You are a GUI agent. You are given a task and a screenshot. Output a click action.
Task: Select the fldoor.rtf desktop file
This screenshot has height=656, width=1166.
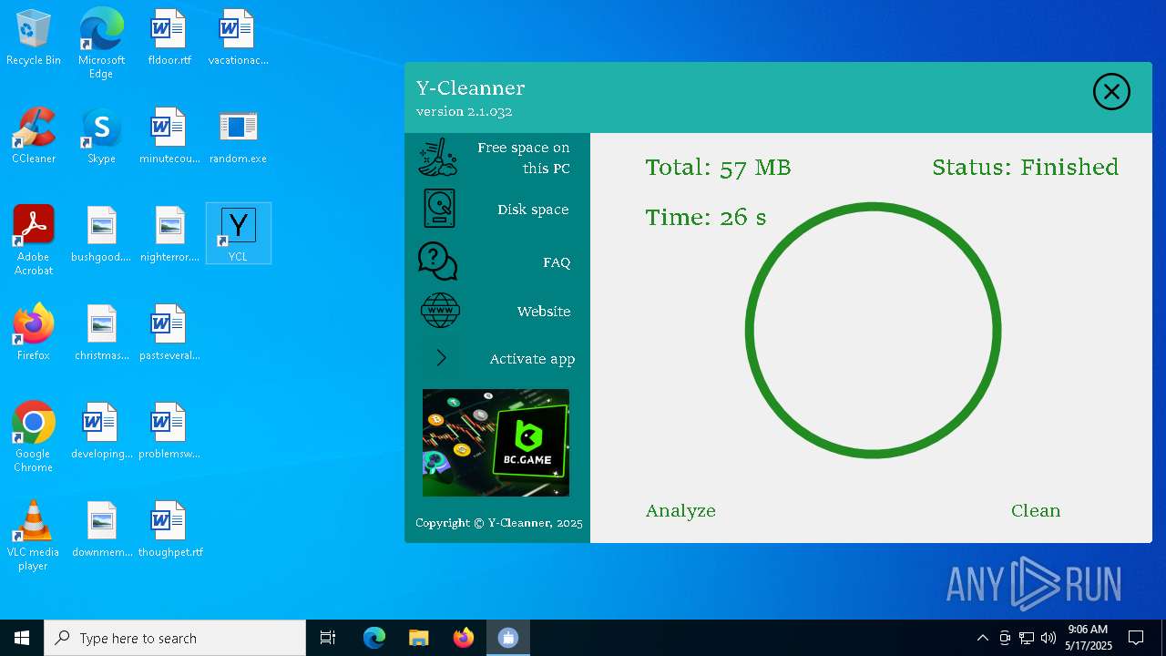coord(169,38)
